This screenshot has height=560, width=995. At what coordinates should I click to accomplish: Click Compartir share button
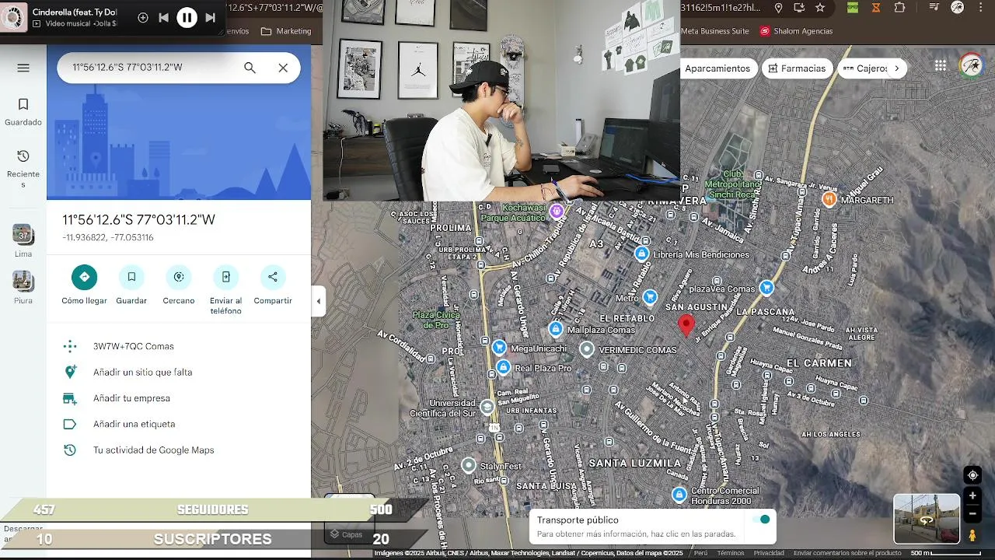point(273,285)
